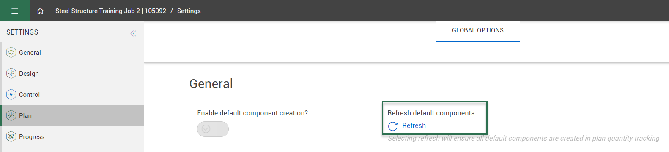This screenshot has height=152, width=669.
Task: Click the Progress settings icon
Action: [x=11, y=137]
